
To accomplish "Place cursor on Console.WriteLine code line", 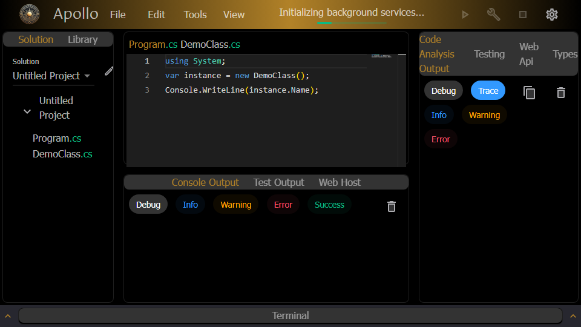I will coord(241,90).
